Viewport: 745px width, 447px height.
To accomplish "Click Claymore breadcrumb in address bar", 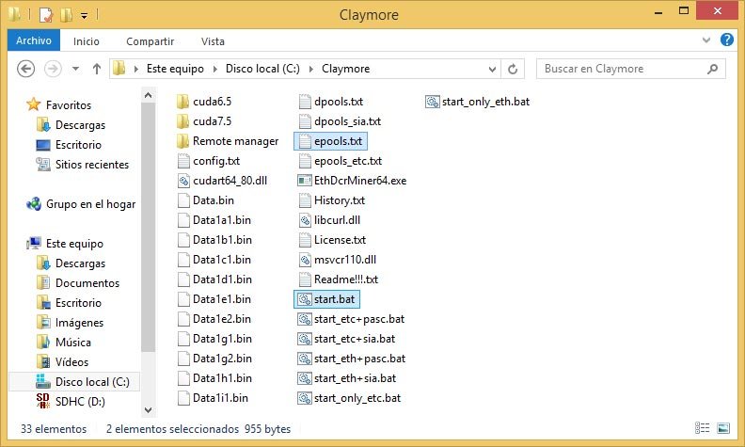I will tap(346, 69).
